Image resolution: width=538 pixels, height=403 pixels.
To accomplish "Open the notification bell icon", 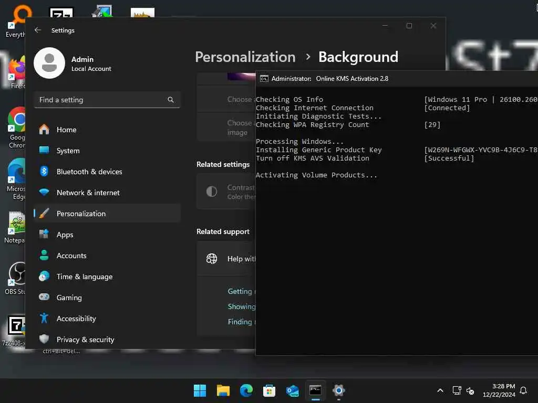I will pyautogui.click(x=523, y=390).
